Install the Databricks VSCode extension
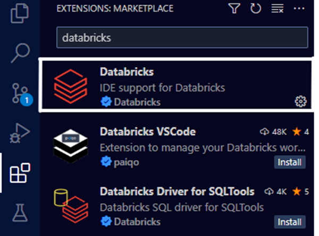 coord(290,162)
